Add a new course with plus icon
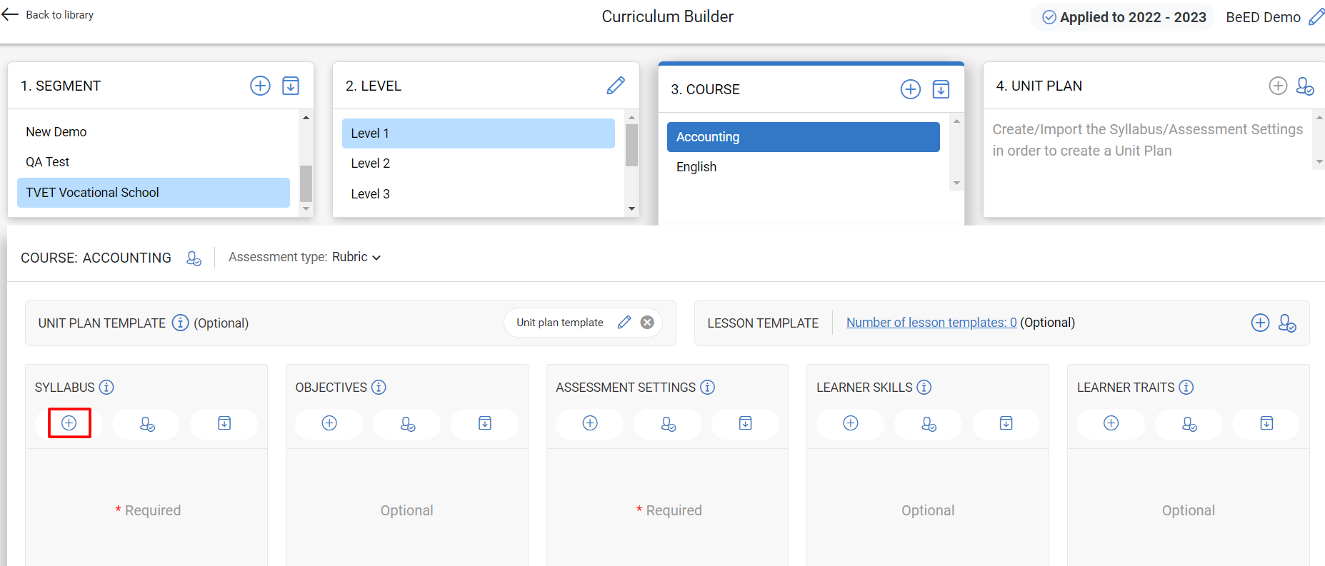This screenshot has width=1325, height=566. (x=910, y=89)
